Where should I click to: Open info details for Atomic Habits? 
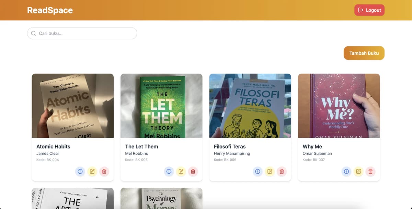(x=80, y=171)
